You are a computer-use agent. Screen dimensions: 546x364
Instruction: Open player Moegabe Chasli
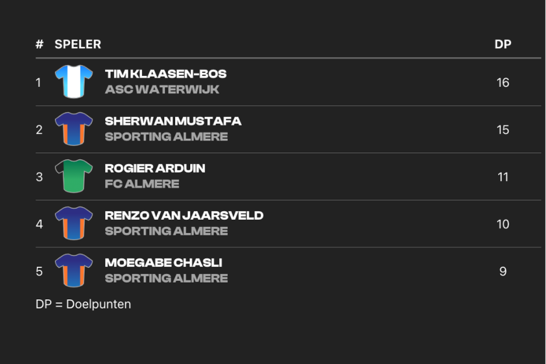coord(164,263)
